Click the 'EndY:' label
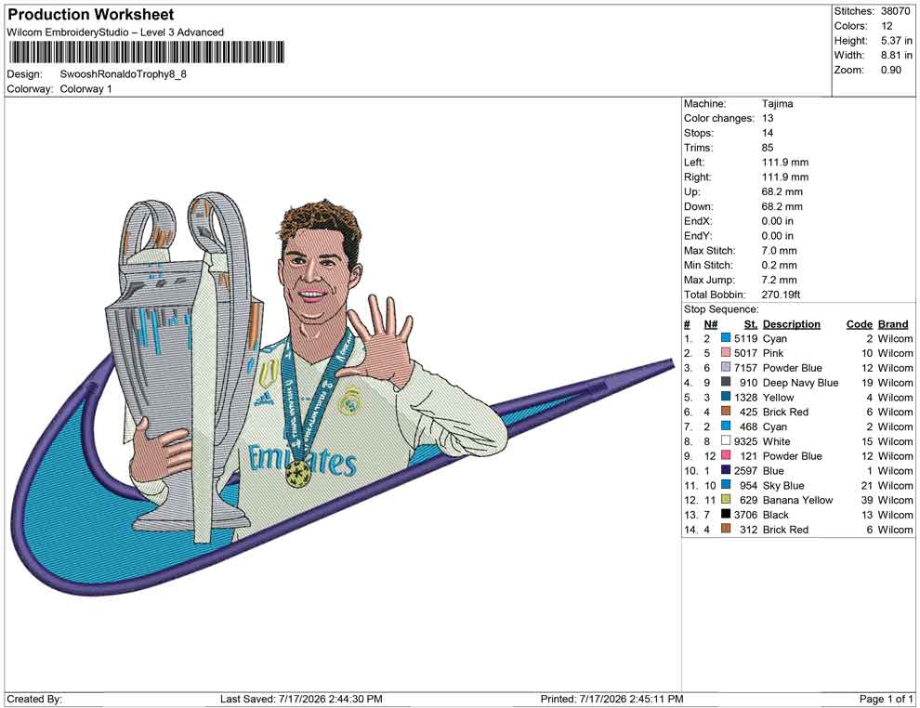The height and width of the screenshot is (708, 920). [x=698, y=235]
